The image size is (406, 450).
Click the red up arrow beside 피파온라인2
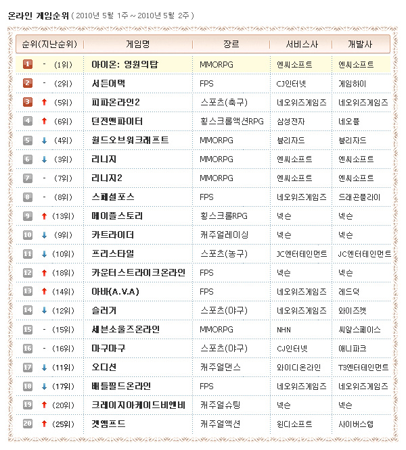(x=44, y=102)
